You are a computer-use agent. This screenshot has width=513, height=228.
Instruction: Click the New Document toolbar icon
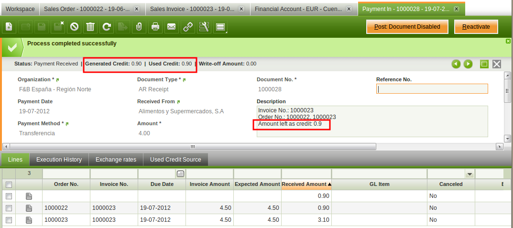click(x=10, y=27)
